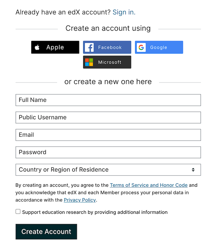Select the Microsoft sign-up button label

[x=110, y=62]
